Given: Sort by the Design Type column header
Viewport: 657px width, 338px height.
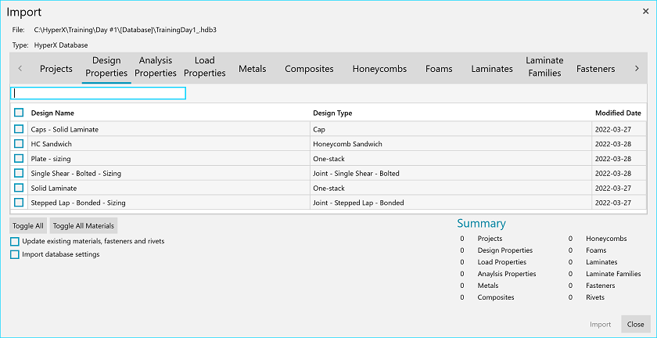Looking at the screenshot, I should pyautogui.click(x=332, y=113).
